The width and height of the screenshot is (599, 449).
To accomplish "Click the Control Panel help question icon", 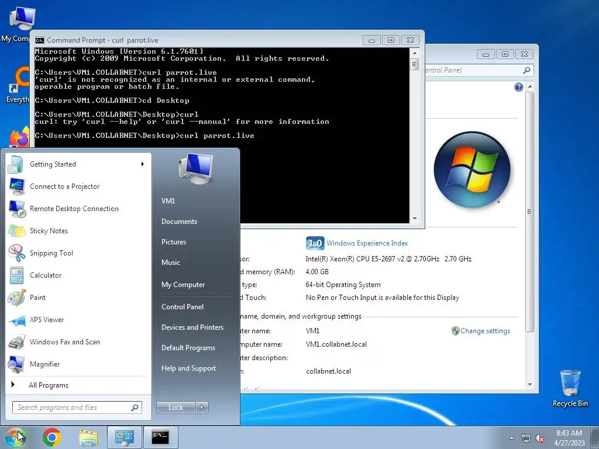I will [519, 88].
